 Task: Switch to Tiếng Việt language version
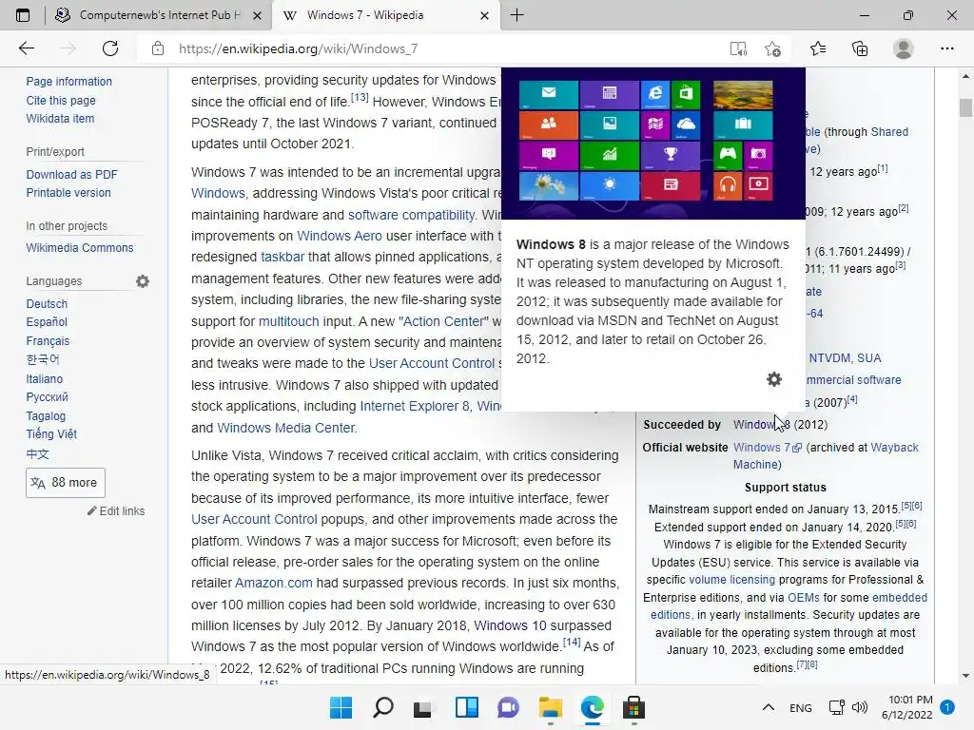tap(51, 433)
